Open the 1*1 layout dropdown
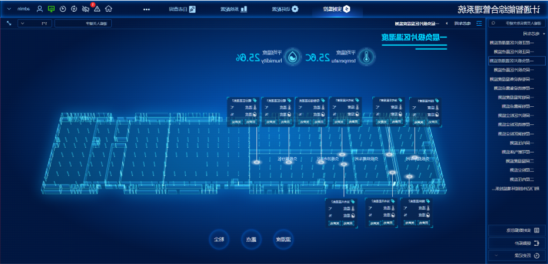This screenshot has width=548, height=264. click(x=35, y=23)
